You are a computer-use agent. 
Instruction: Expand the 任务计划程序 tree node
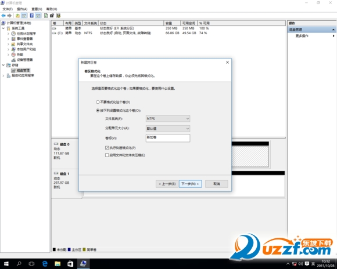8,34
